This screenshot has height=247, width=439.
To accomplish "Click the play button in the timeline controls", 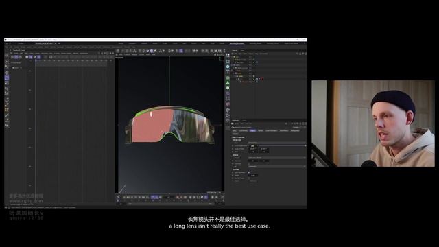I will pos(135,197).
